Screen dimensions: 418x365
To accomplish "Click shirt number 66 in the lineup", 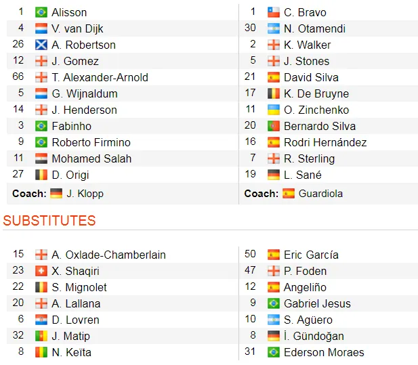I will [18, 77].
